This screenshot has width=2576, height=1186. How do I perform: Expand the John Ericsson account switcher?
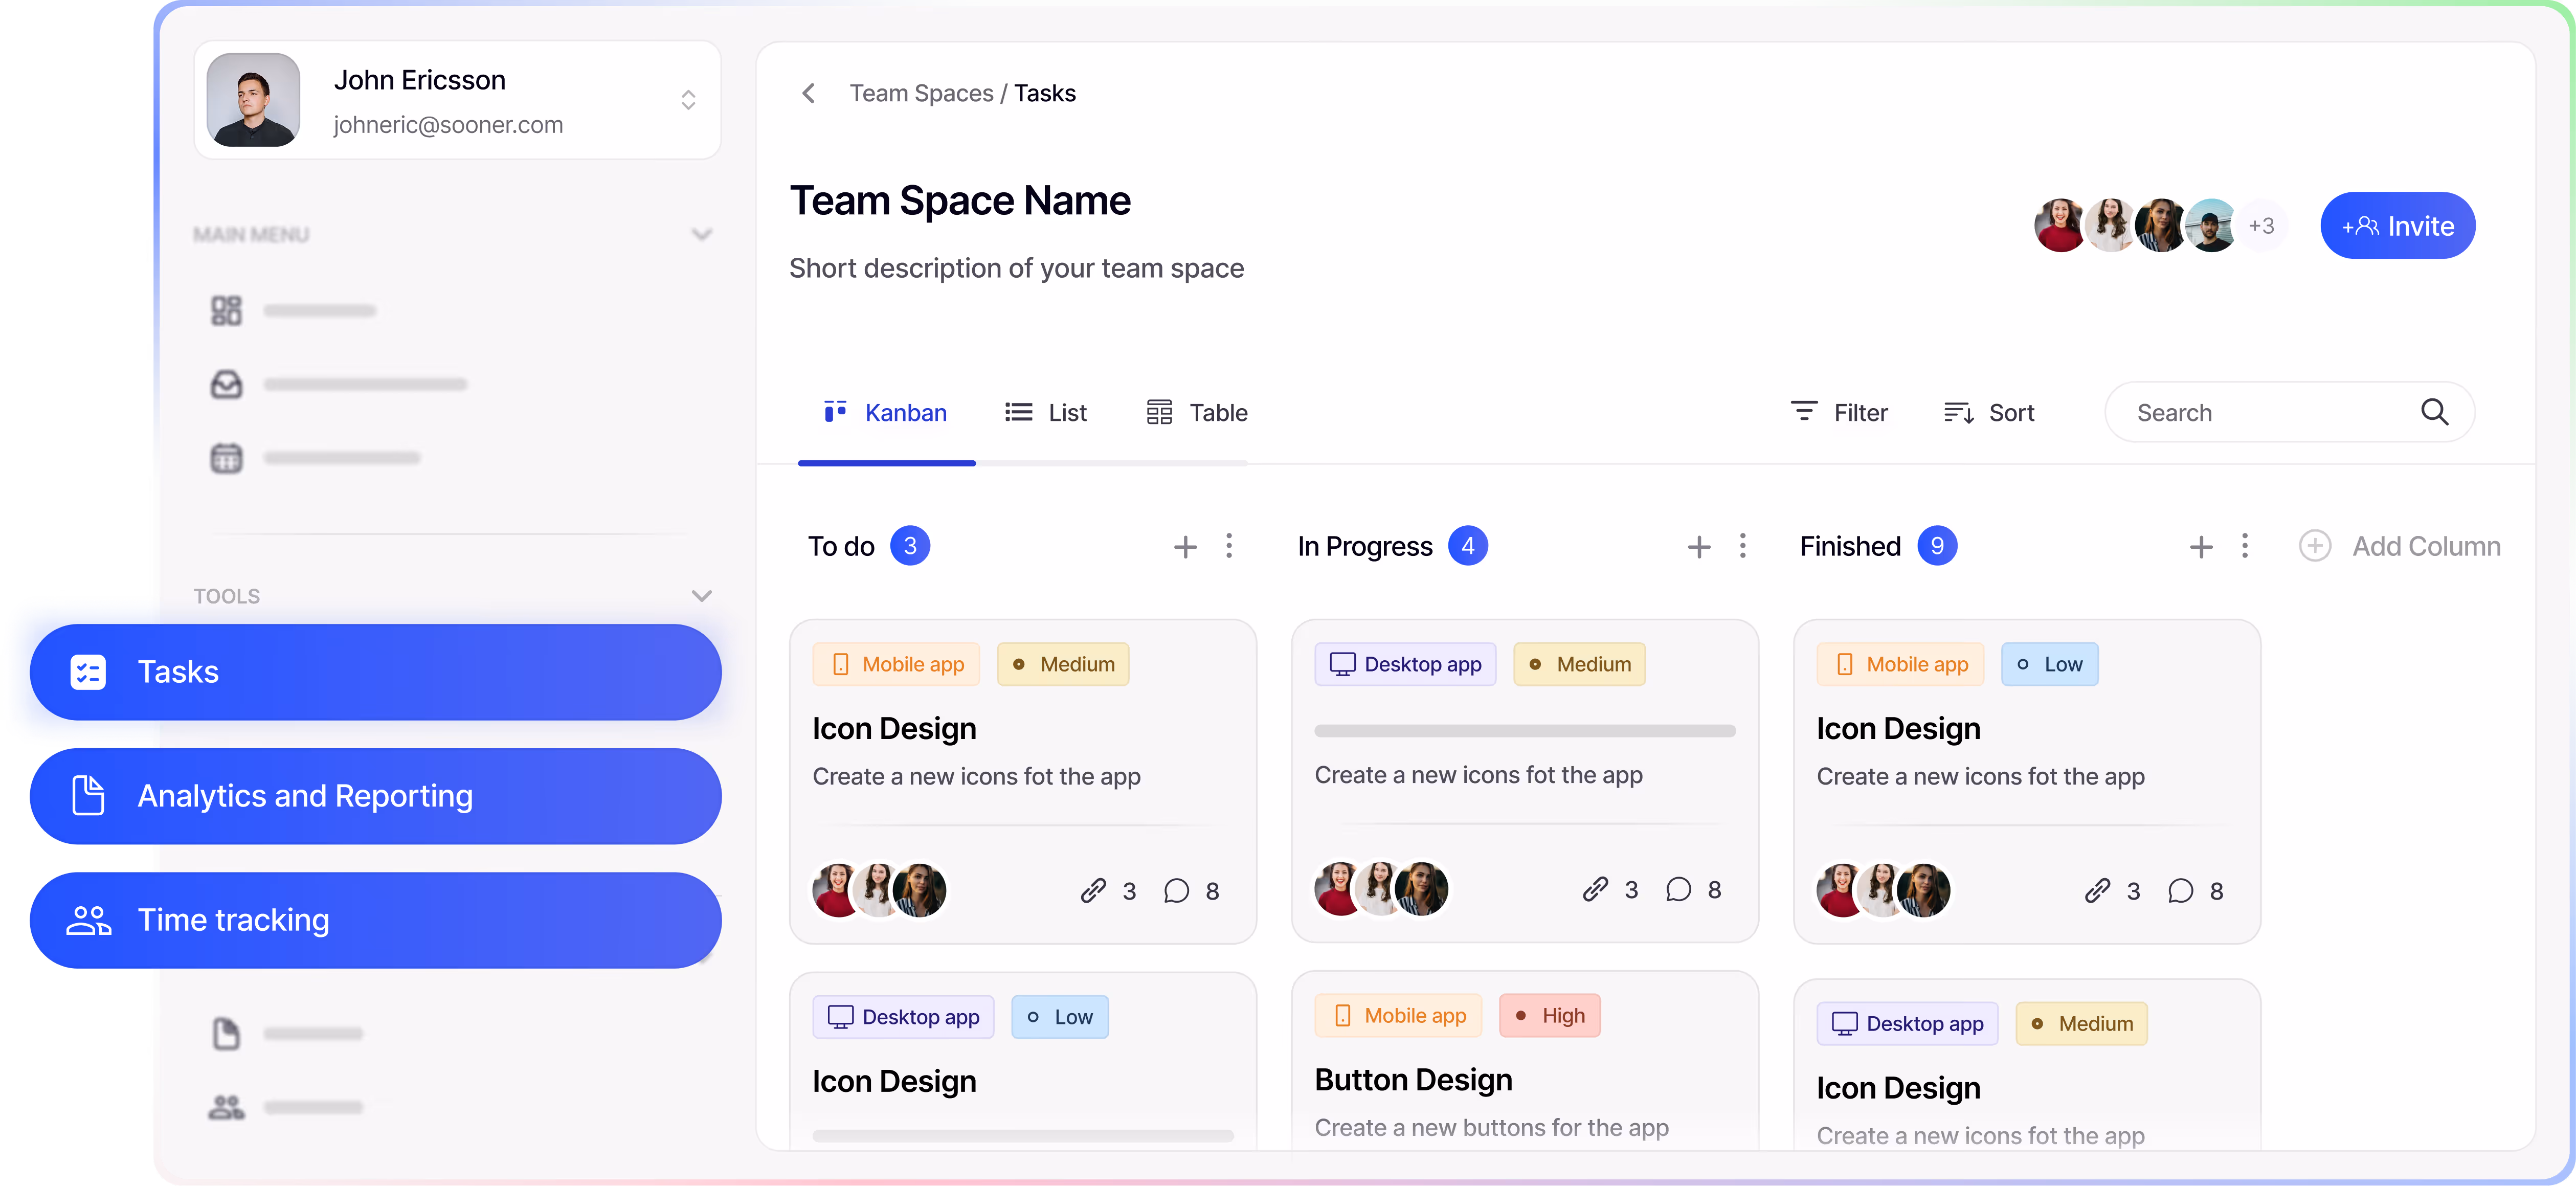(x=688, y=100)
